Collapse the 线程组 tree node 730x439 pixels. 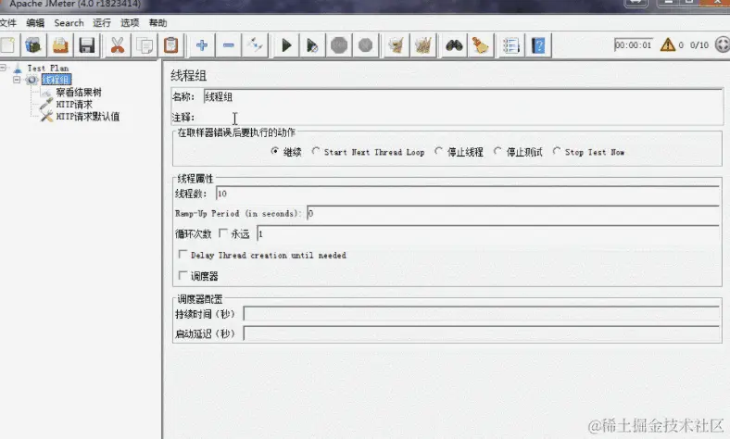tap(17, 80)
